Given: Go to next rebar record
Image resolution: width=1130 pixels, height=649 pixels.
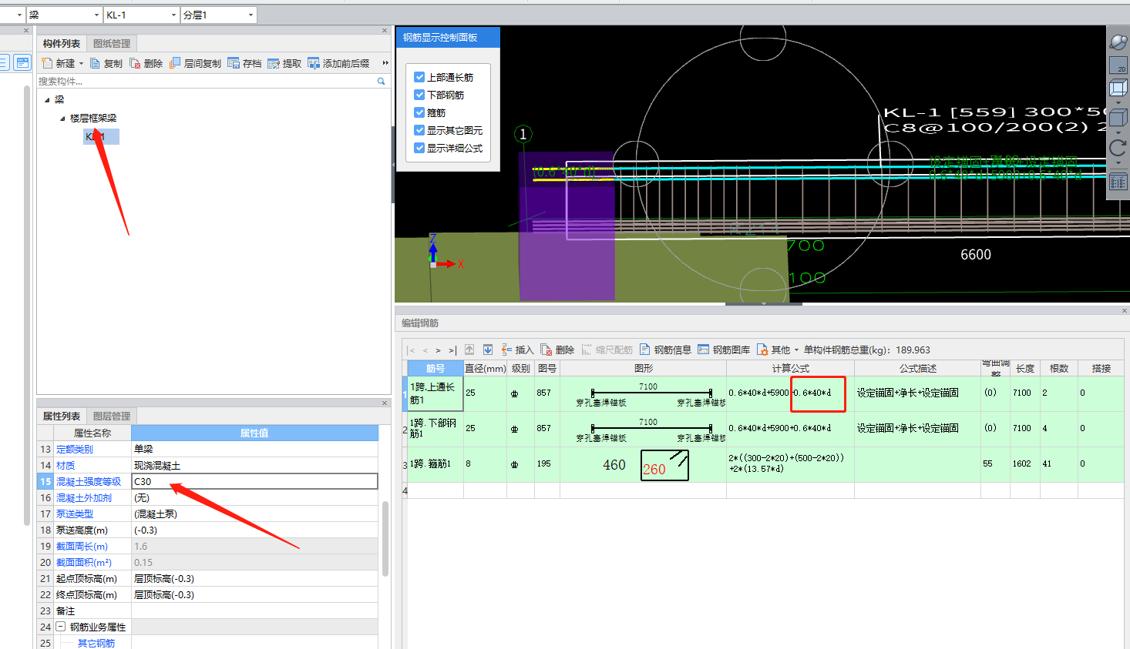Looking at the screenshot, I should coord(438,350).
